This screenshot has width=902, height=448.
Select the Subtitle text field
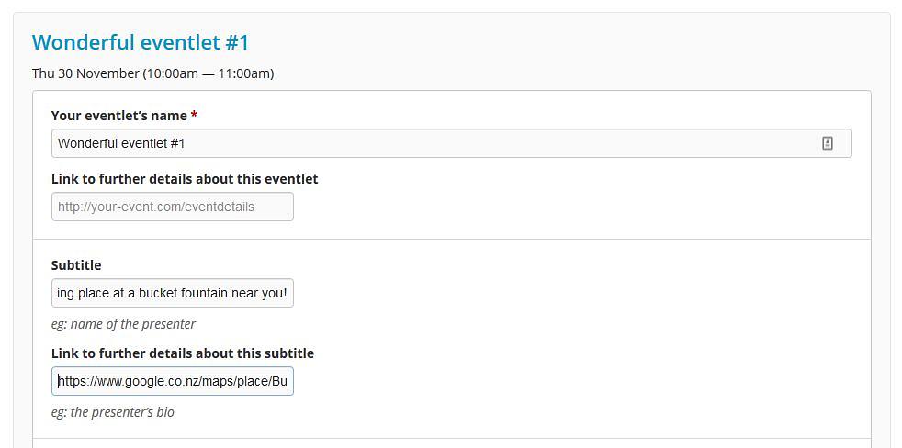click(173, 293)
